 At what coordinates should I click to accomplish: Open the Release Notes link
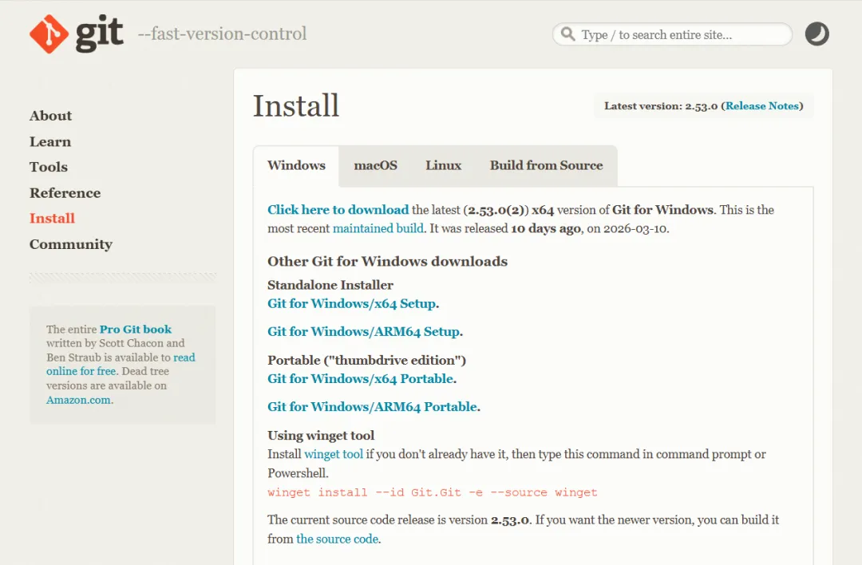click(762, 106)
